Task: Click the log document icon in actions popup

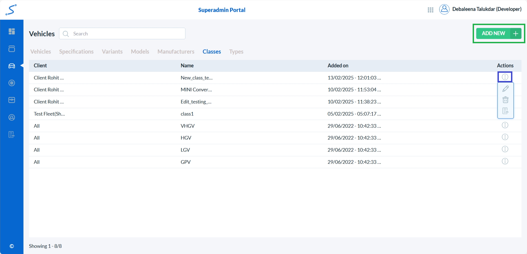Action: [505, 111]
